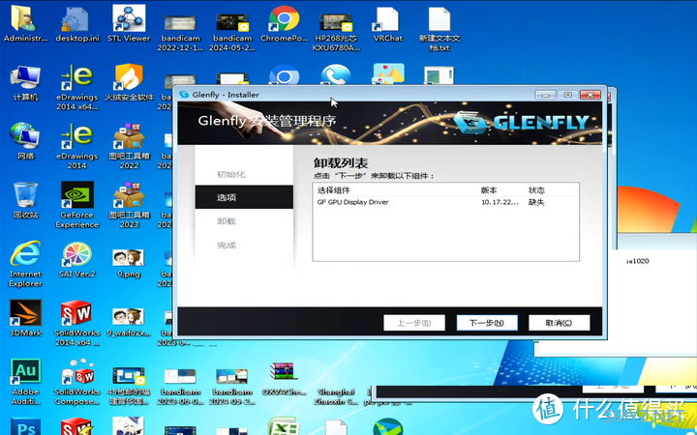Viewport: 697px width, 435px height.
Task: Select the 完成 step in installer sidebar
Action: coord(227,245)
